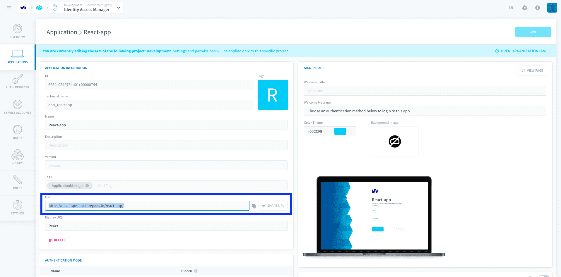
Task: Click Open Organization IAM link
Action: coord(520,51)
